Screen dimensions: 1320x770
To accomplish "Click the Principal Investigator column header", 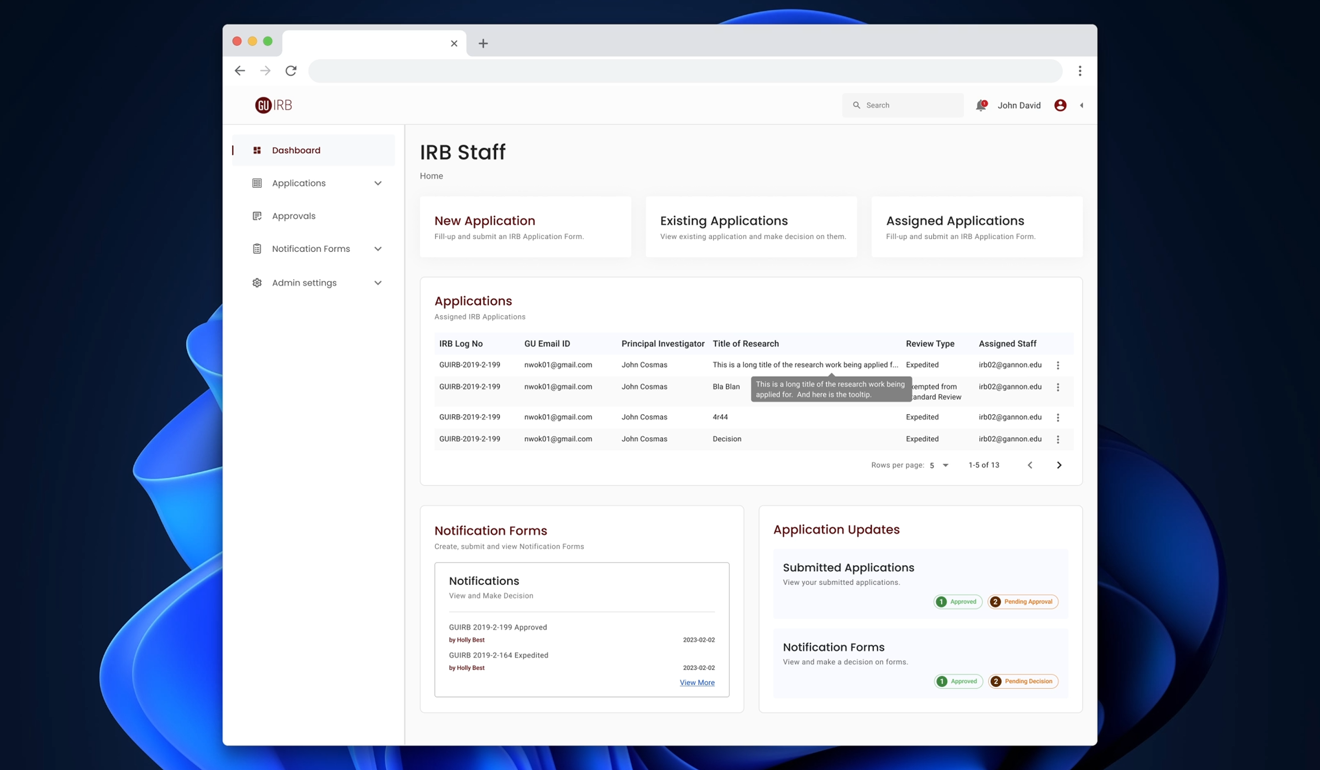I will point(663,344).
